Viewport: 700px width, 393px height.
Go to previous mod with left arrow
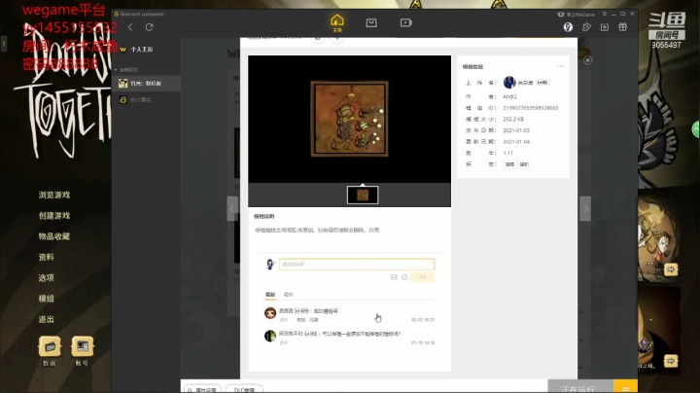click(232, 208)
